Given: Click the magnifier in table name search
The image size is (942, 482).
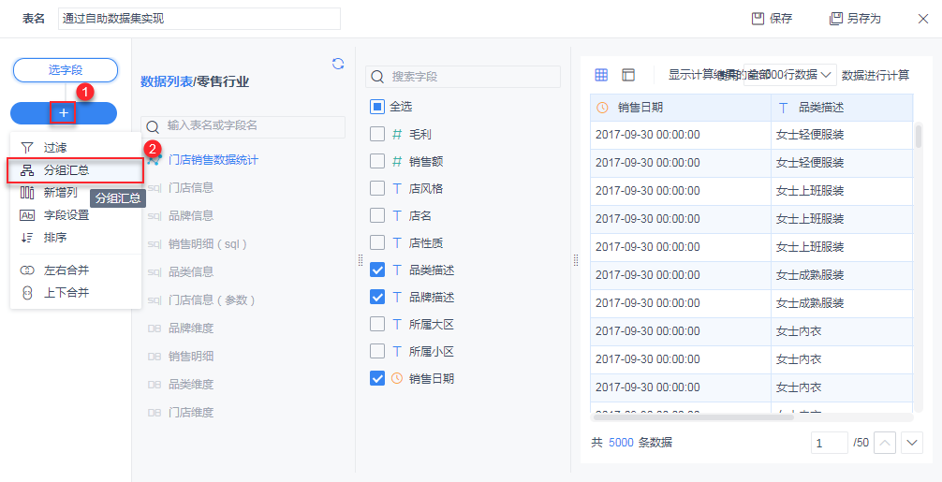Looking at the screenshot, I should [153, 126].
